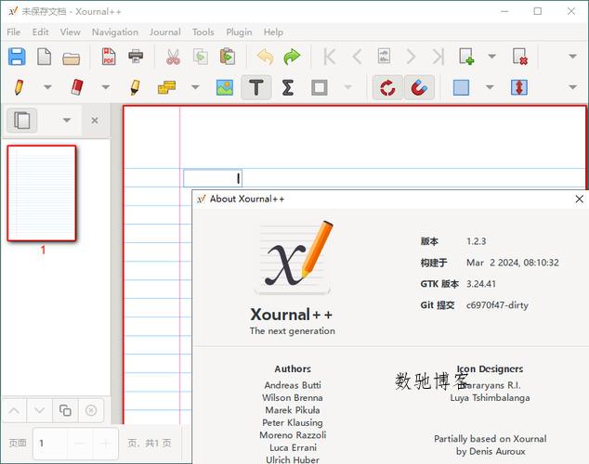Open the sidebar view selector dropdown

pos(67,121)
